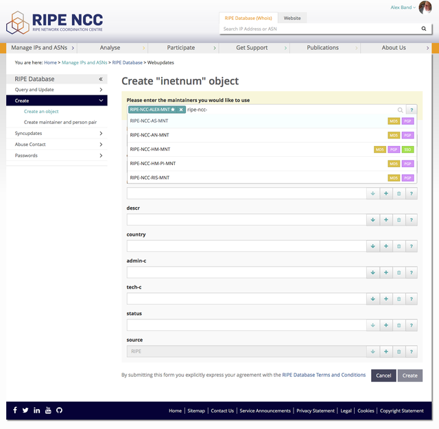The image size is (439, 429).
Task: Delete the country attribute via trash icon
Action: click(399, 246)
